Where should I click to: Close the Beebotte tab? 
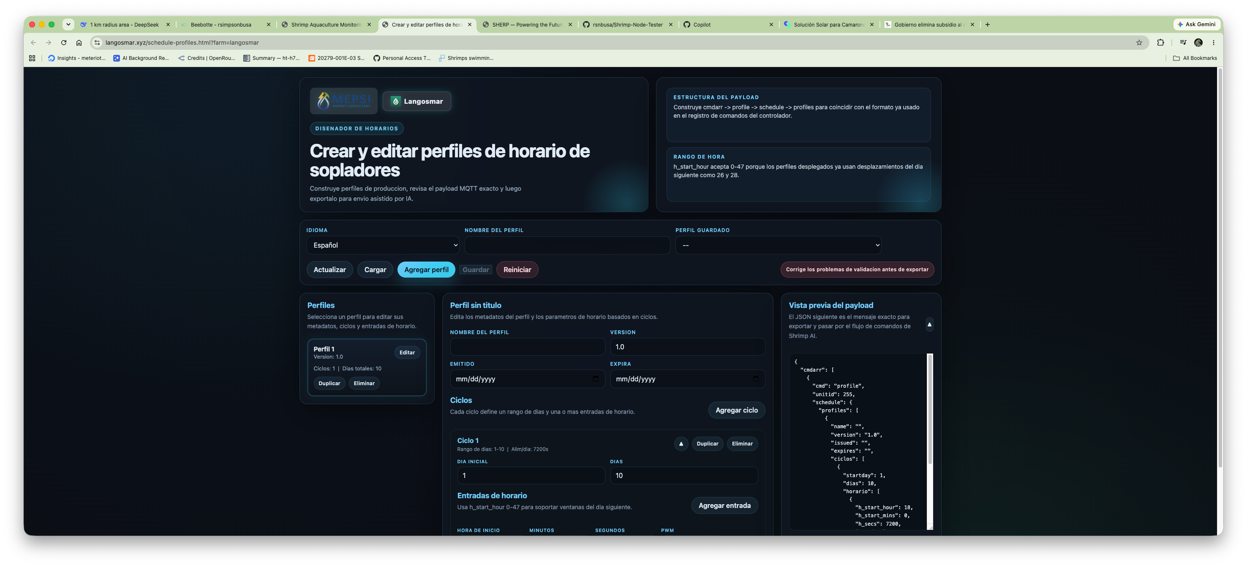269,24
